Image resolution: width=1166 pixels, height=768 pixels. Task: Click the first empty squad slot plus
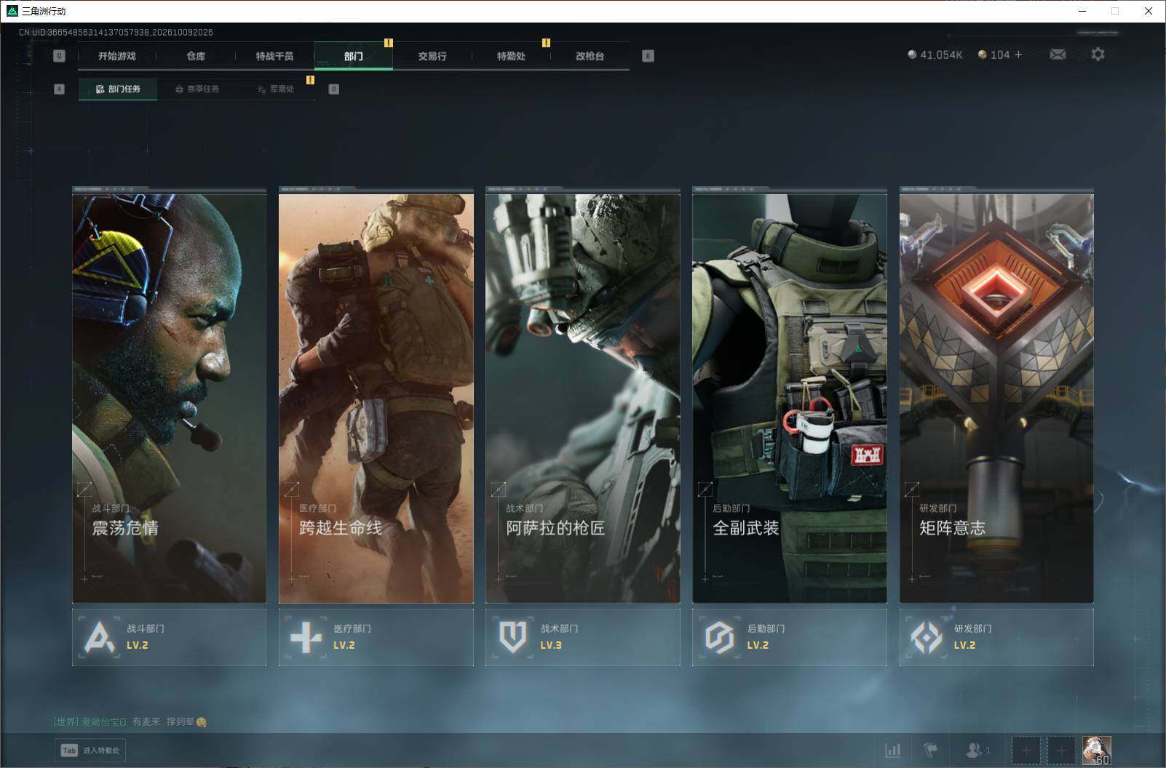point(1026,751)
